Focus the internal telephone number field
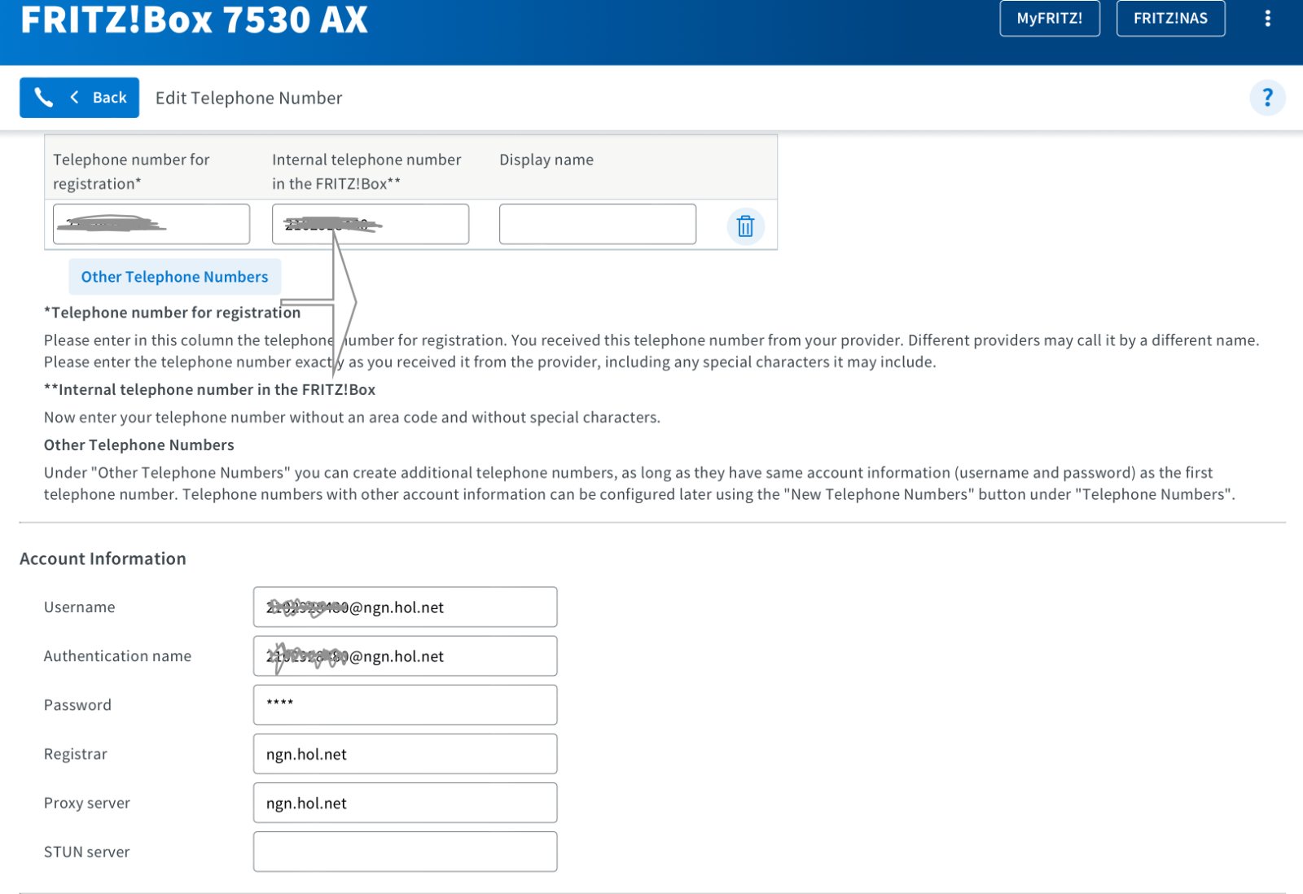 (x=371, y=224)
